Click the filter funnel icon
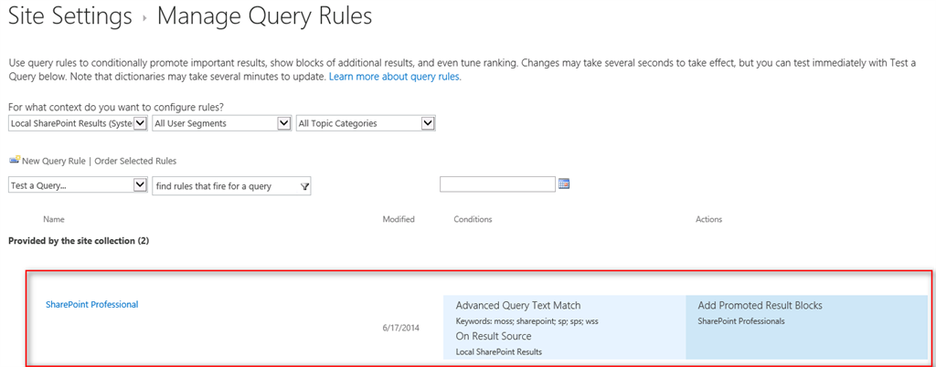Screen dimensions: 936x367 click(305, 186)
